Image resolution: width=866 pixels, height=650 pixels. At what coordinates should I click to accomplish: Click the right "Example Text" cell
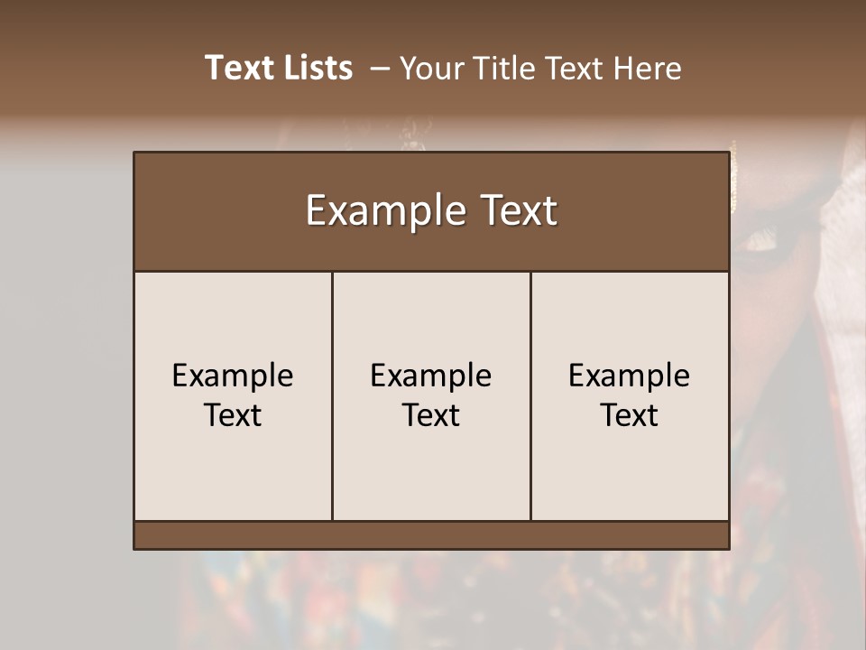(x=630, y=395)
